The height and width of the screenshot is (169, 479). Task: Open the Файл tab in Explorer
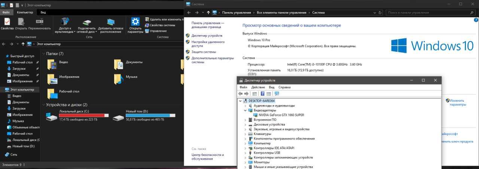tap(6, 12)
